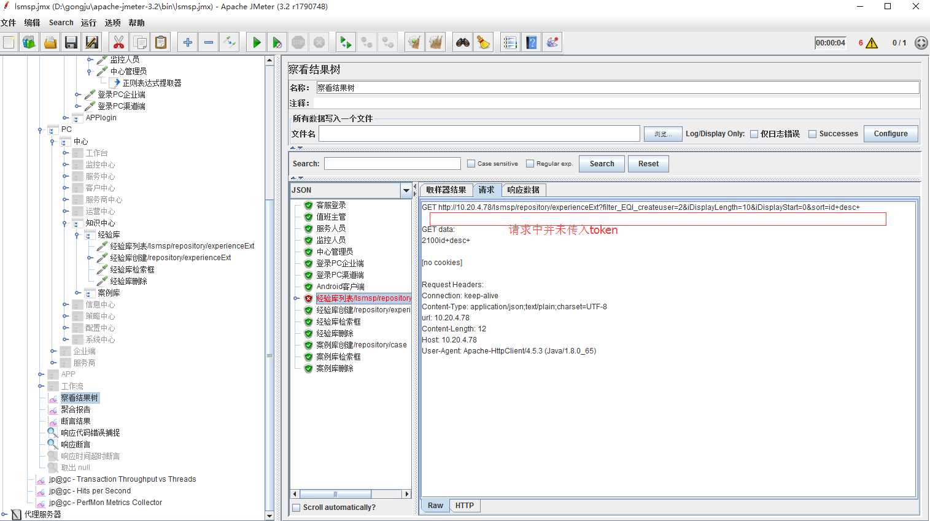Click the Save As toolbar icon
This screenshot has width=930, height=521.
click(92, 42)
